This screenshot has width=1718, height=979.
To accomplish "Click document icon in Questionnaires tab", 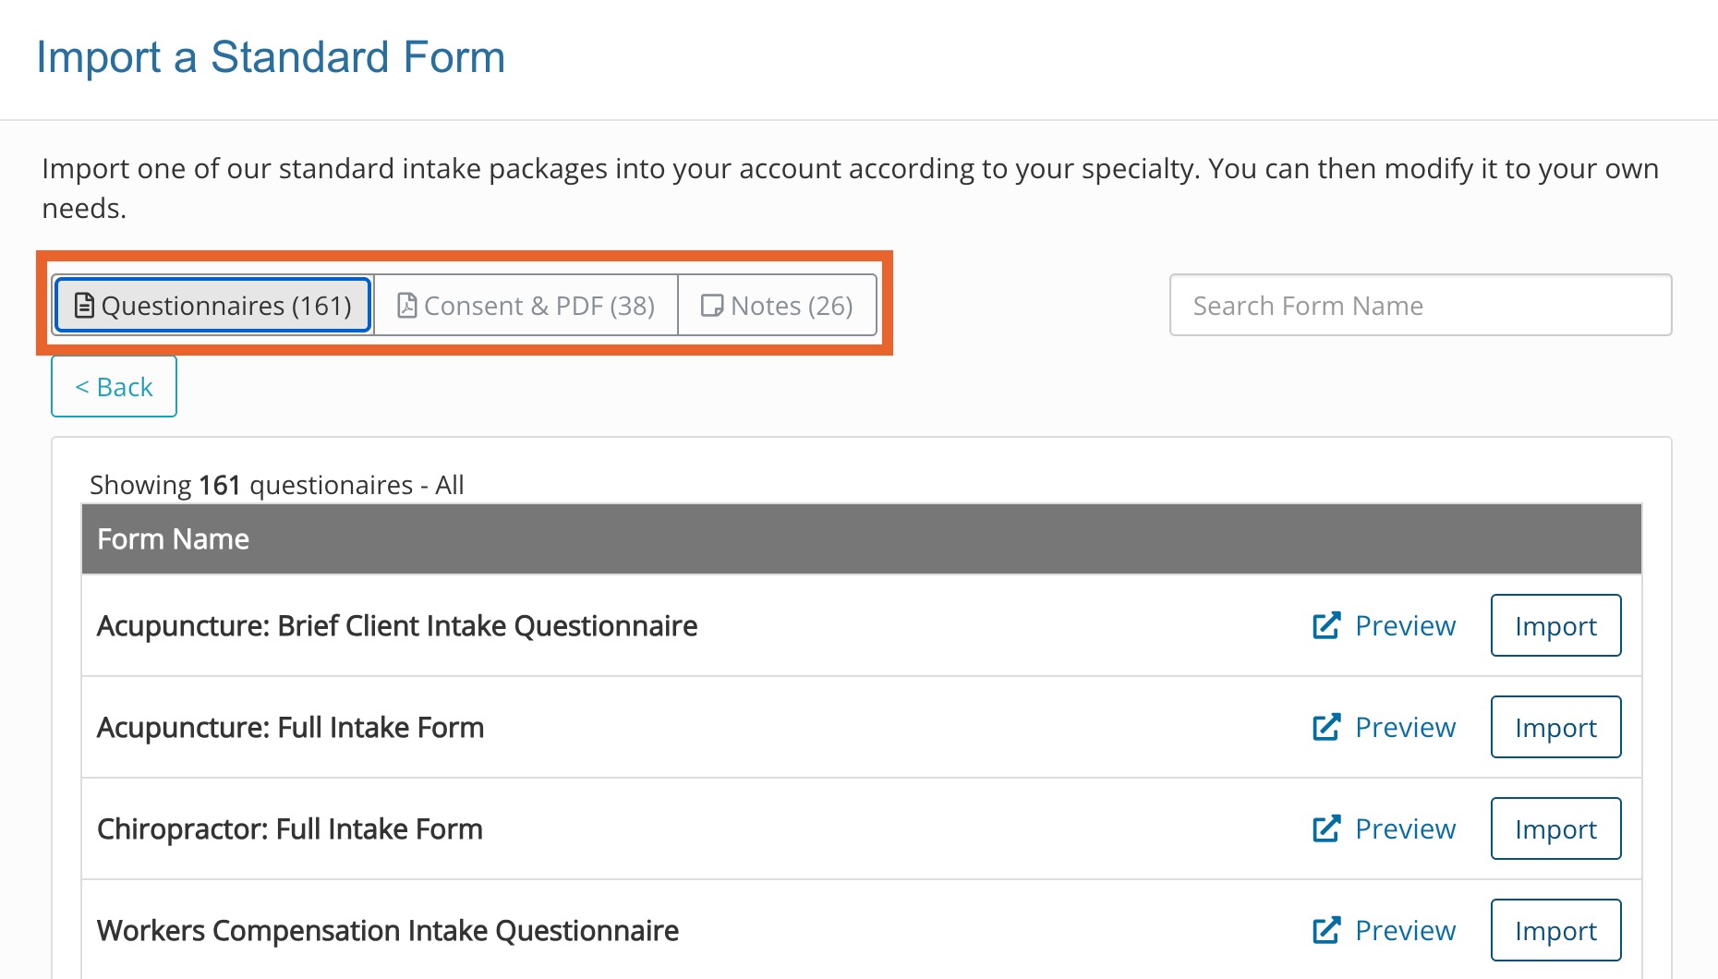I will tap(84, 306).
